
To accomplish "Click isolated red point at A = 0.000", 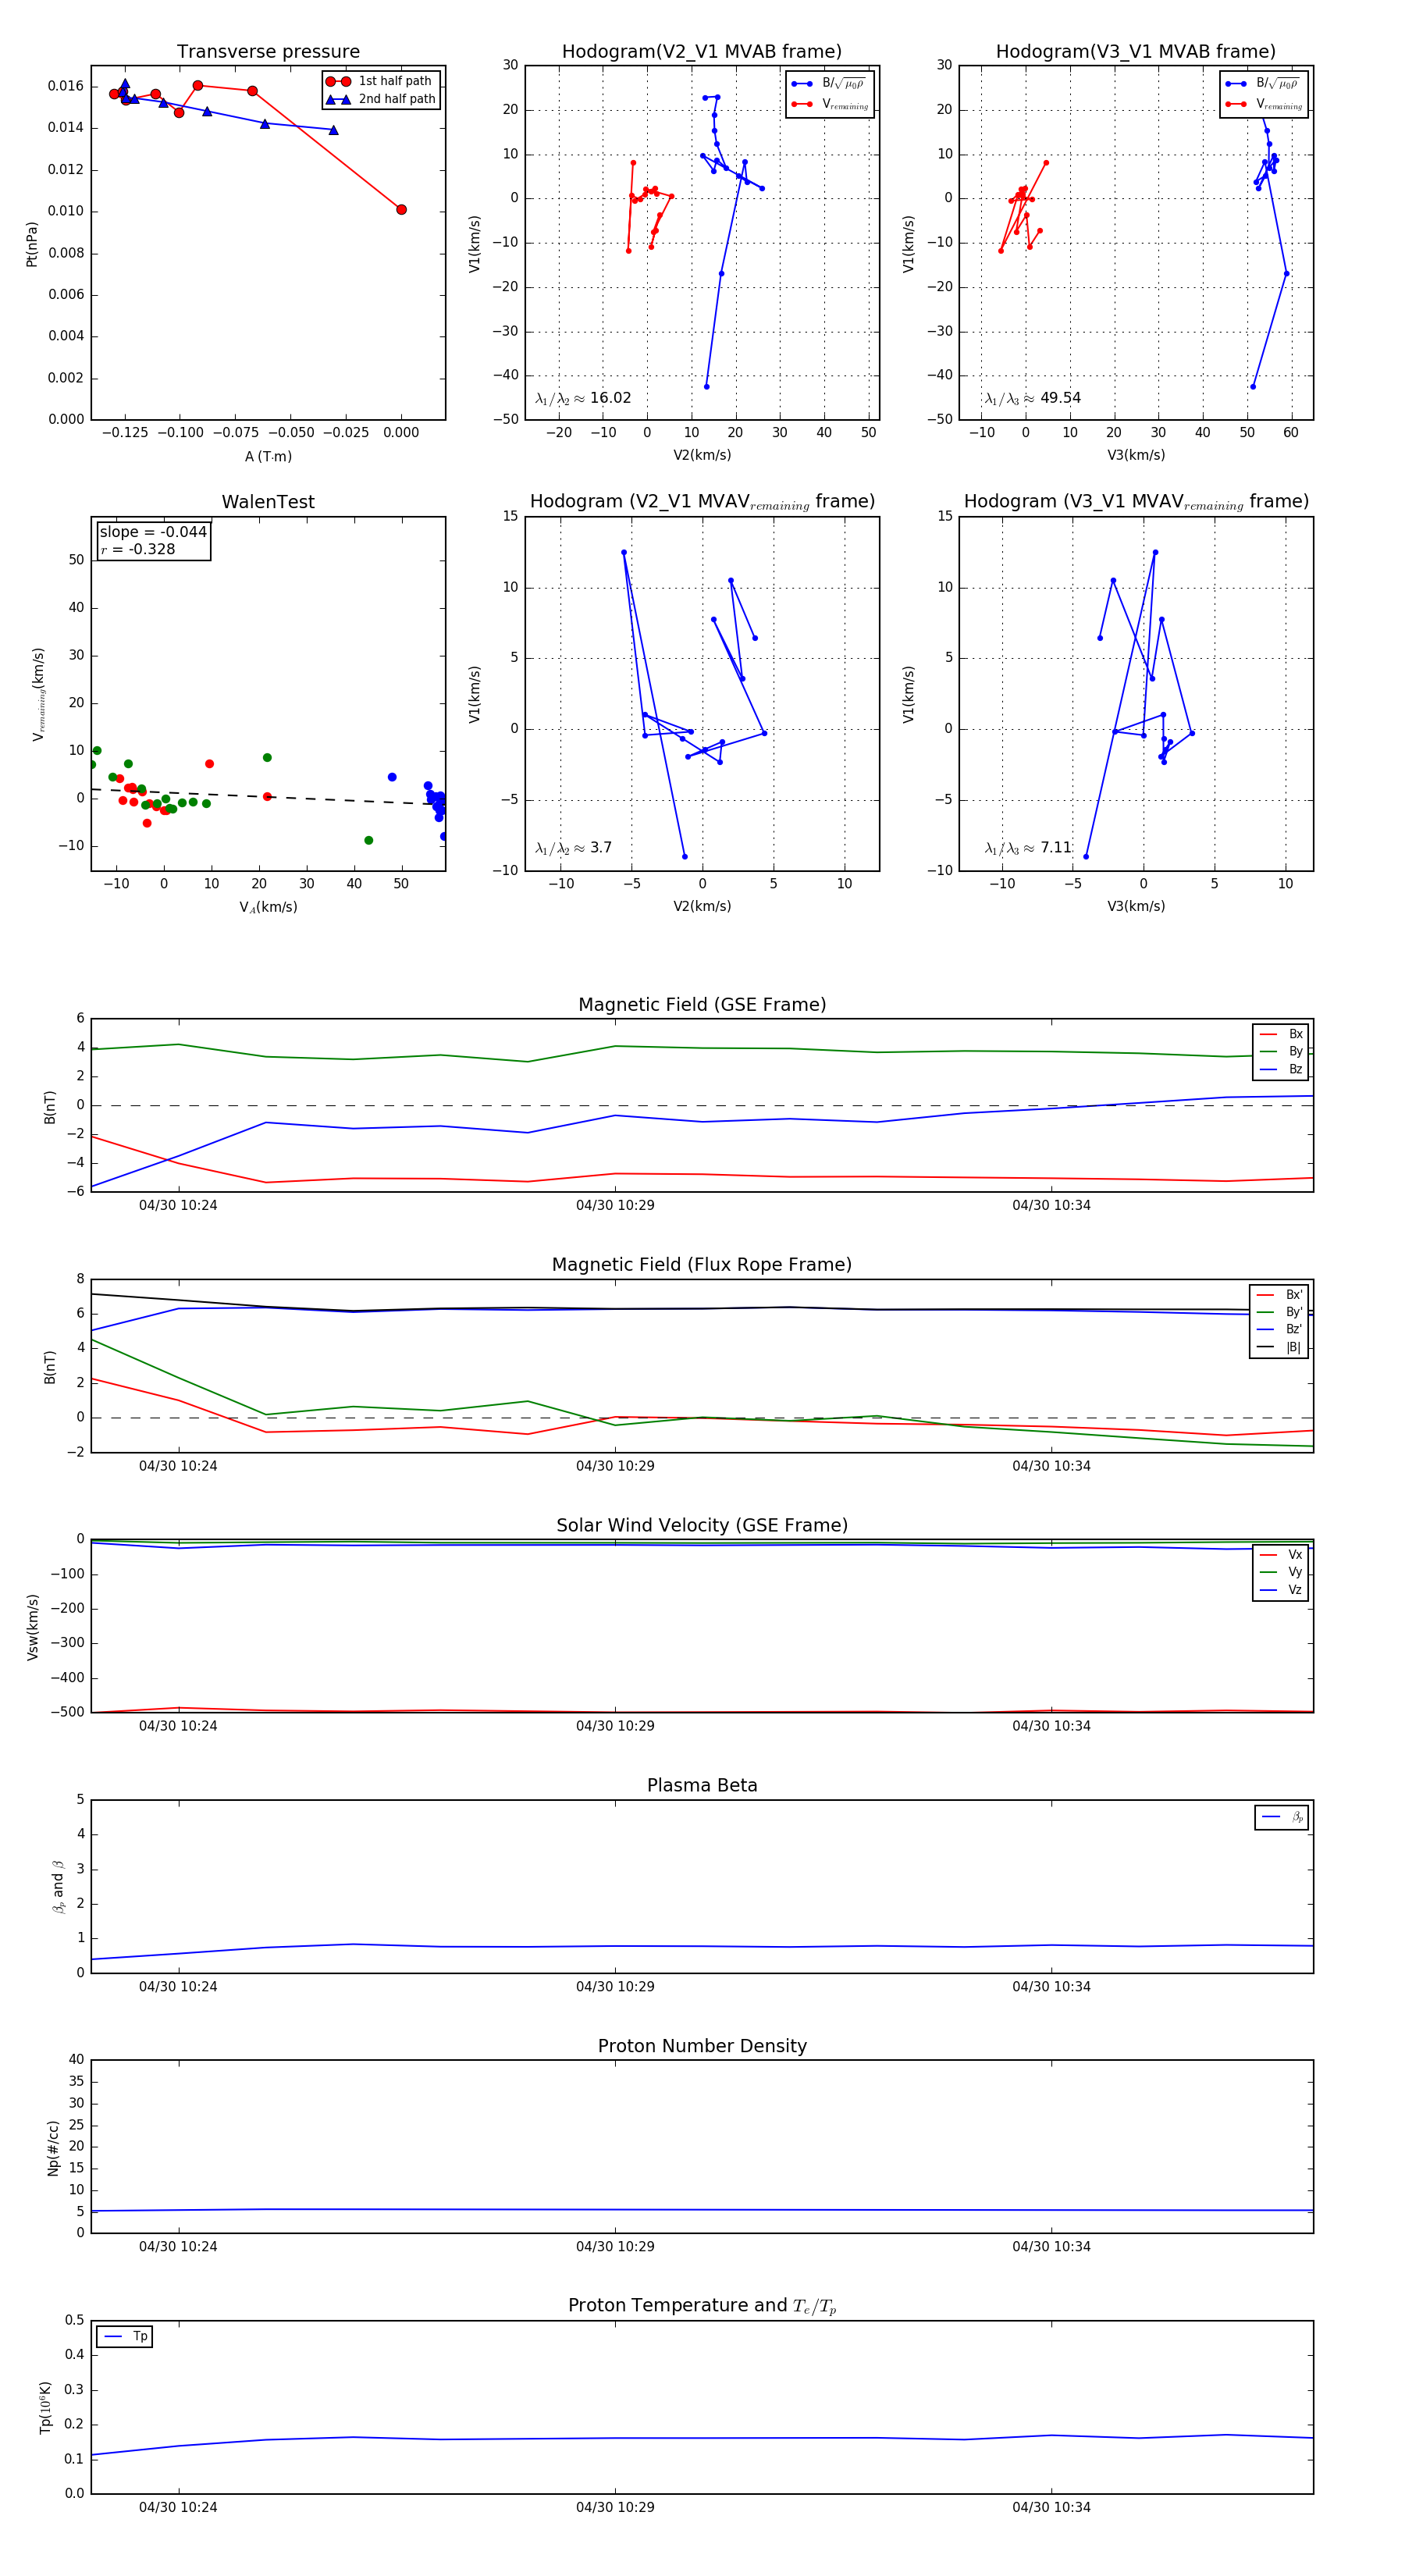I will click(x=401, y=210).
